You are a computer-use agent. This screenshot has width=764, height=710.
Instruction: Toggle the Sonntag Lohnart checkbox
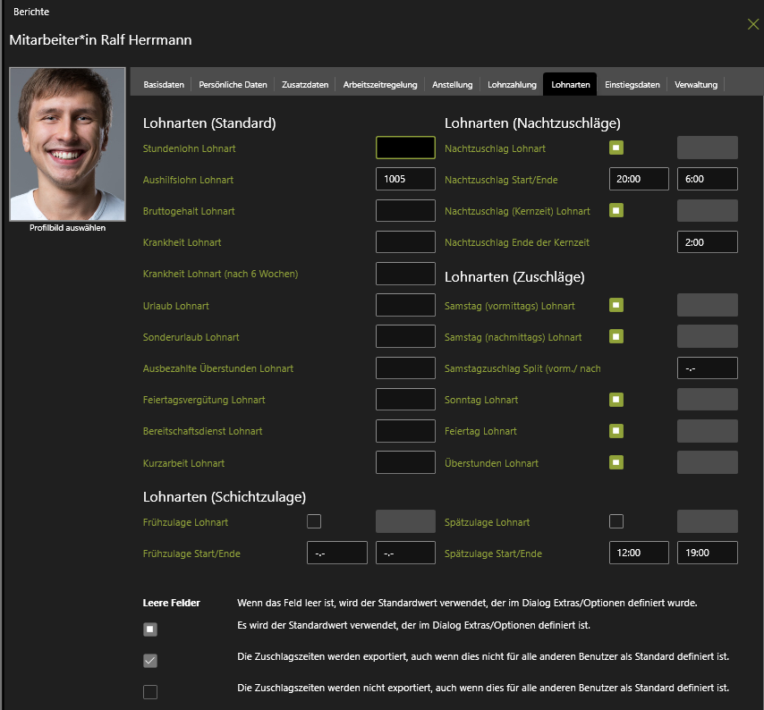616,399
